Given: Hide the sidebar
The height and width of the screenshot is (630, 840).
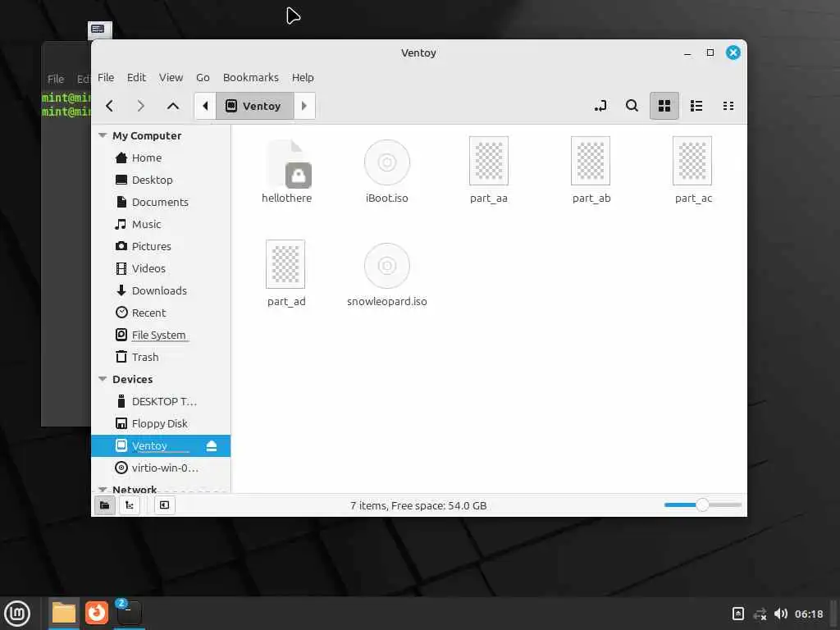Looking at the screenshot, I should click(164, 505).
